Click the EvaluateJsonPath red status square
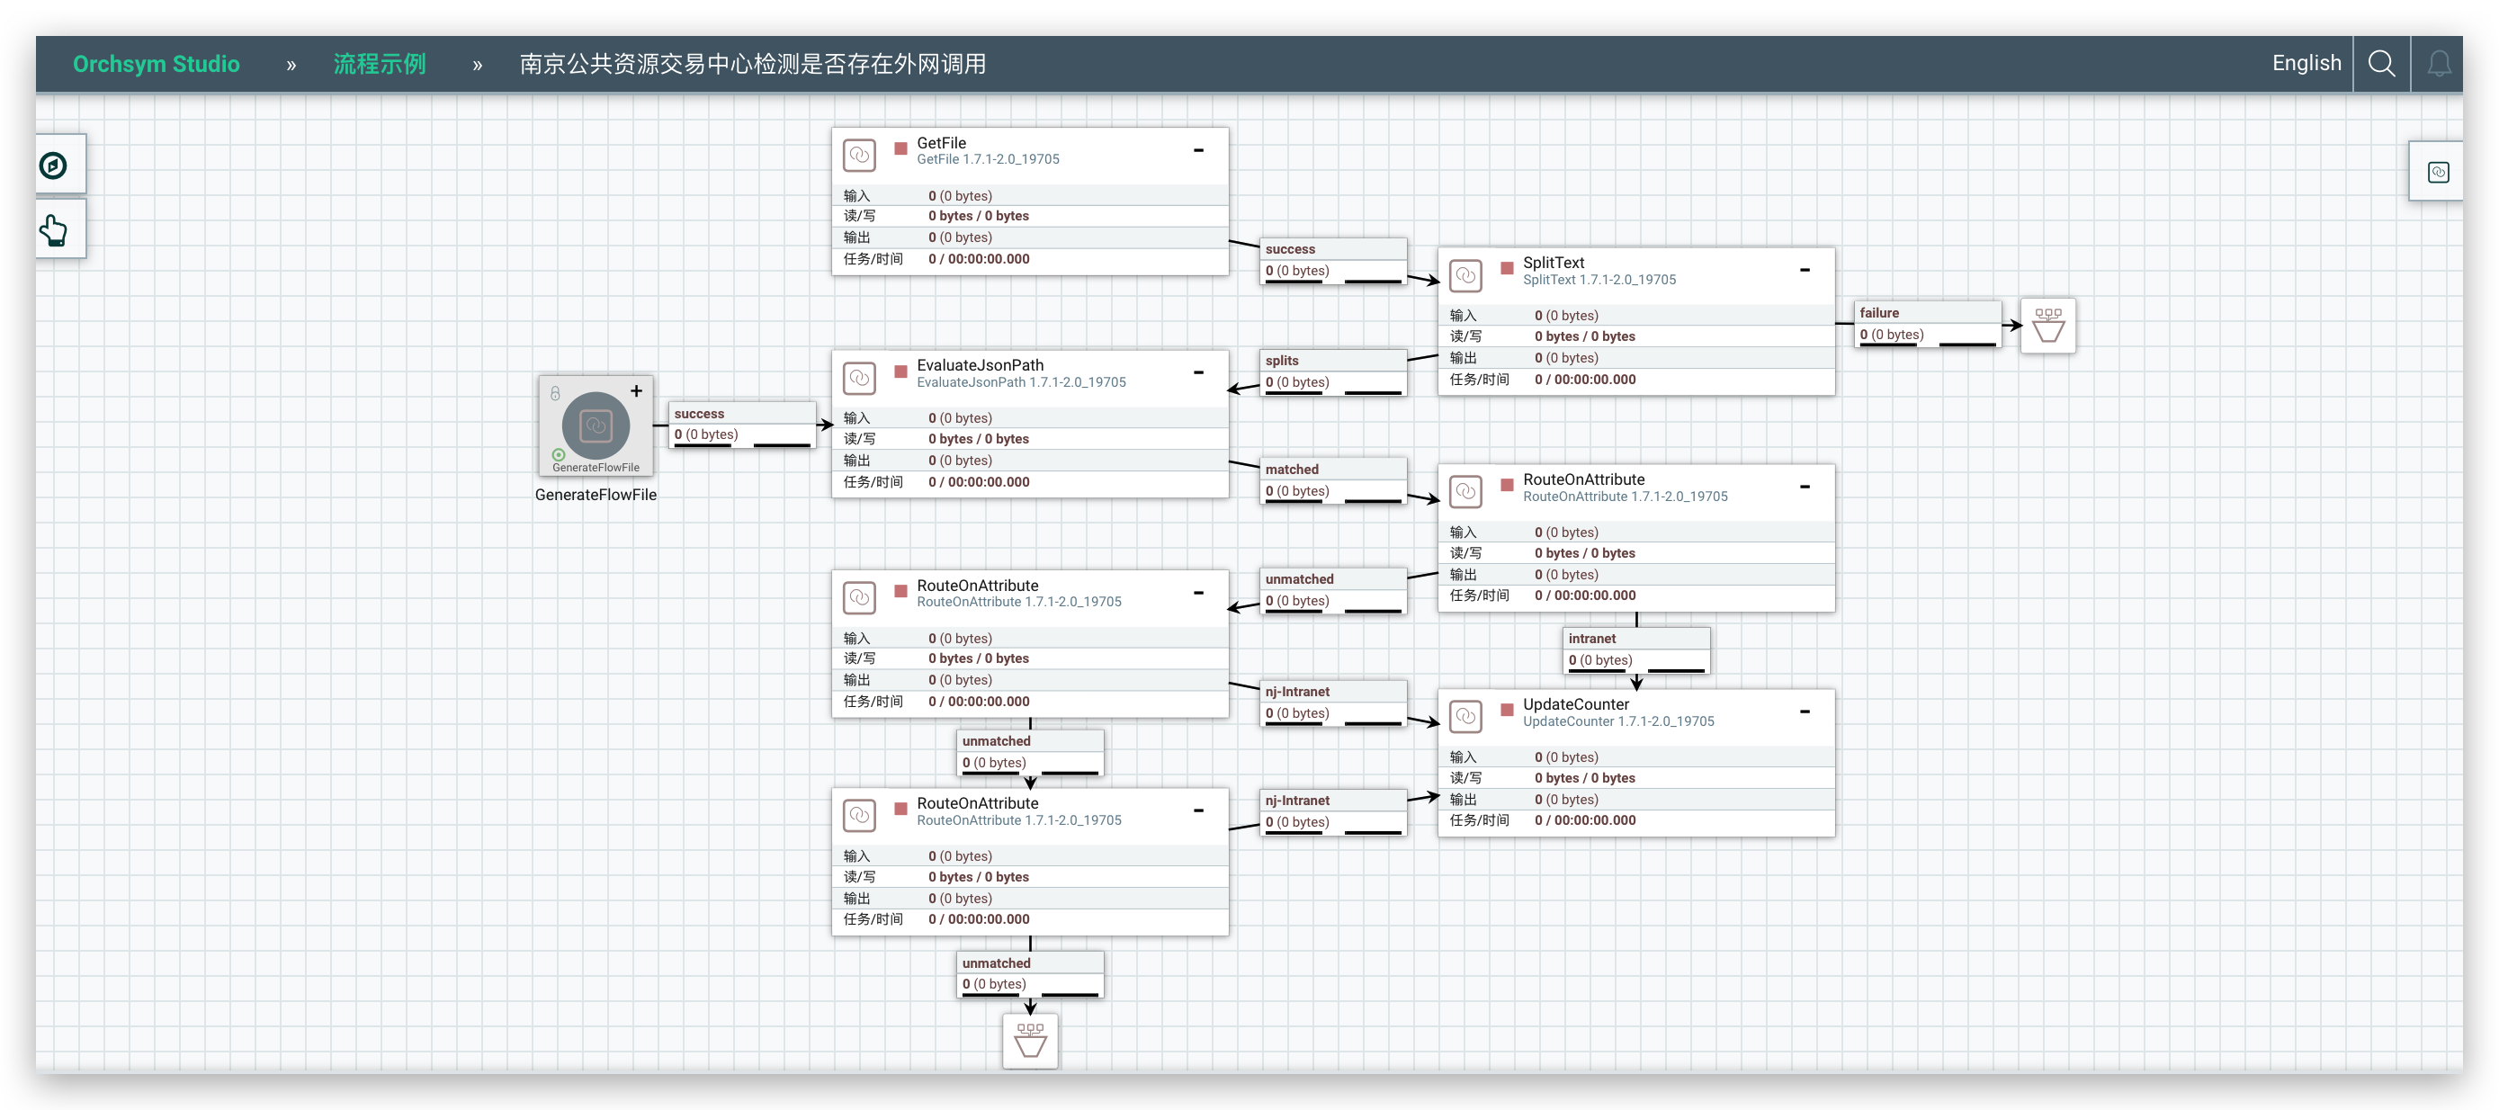This screenshot has width=2499, height=1110. (x=900, y=371)
